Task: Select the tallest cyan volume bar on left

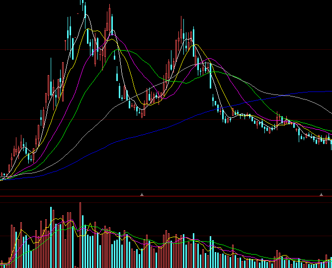Action: click(x=51, y=236)
